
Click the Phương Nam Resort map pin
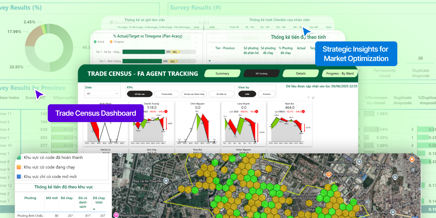pos(116,215)
